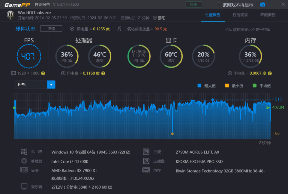Screen dimensions: 288x194
Task: Click the hard disk icon beside 主硬盘
Action: [146, 161]
